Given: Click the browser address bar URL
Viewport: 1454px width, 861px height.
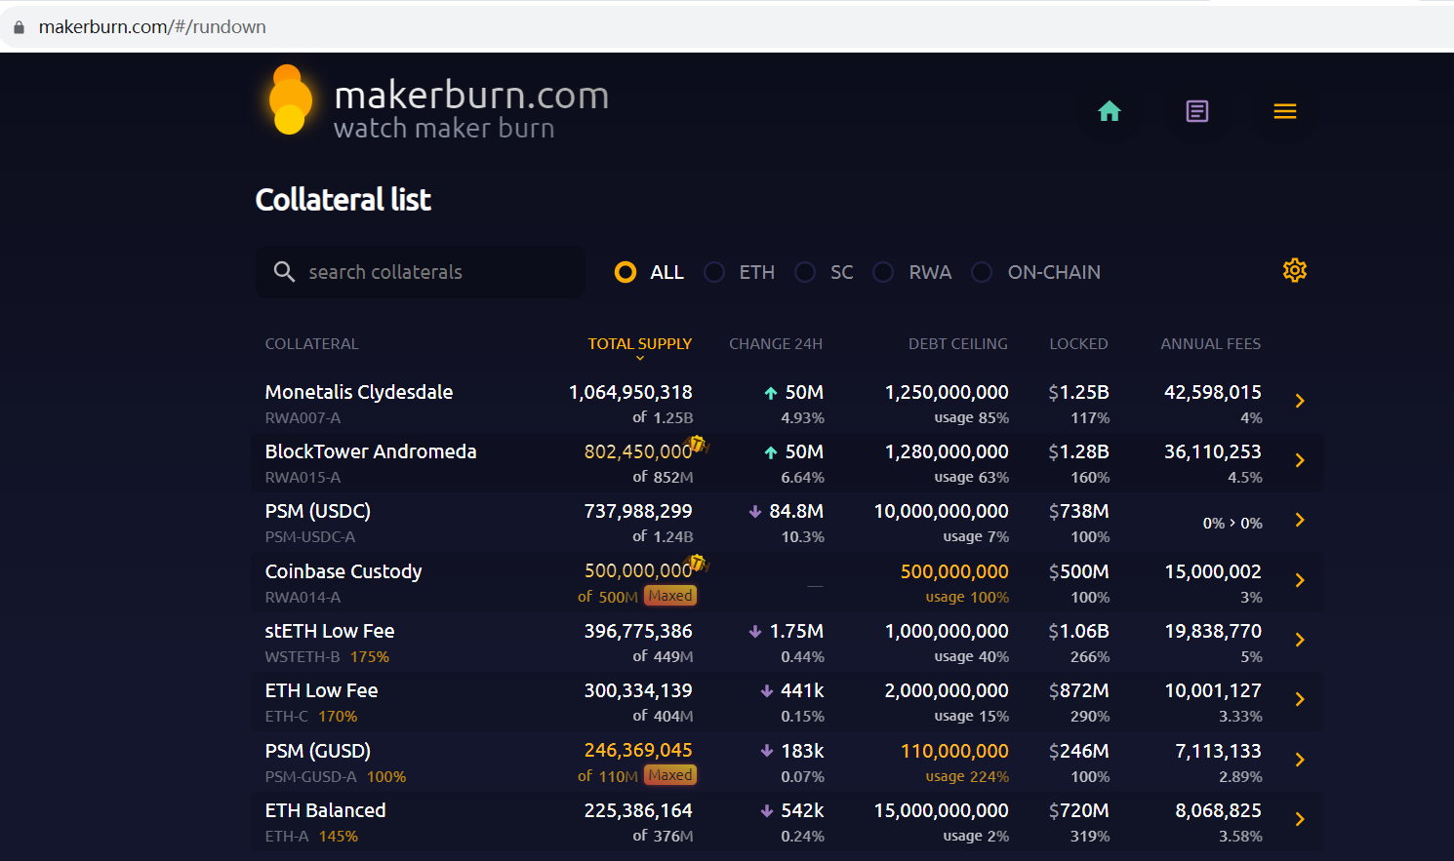Looking at the screenshot, I should coord(152,27).
